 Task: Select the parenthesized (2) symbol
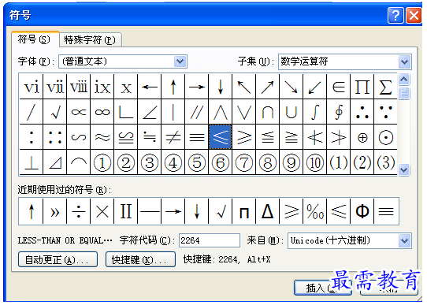pos(362,162)
